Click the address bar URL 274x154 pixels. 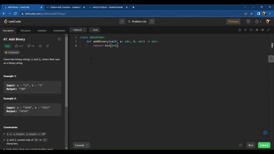click(x=45, y=14)
